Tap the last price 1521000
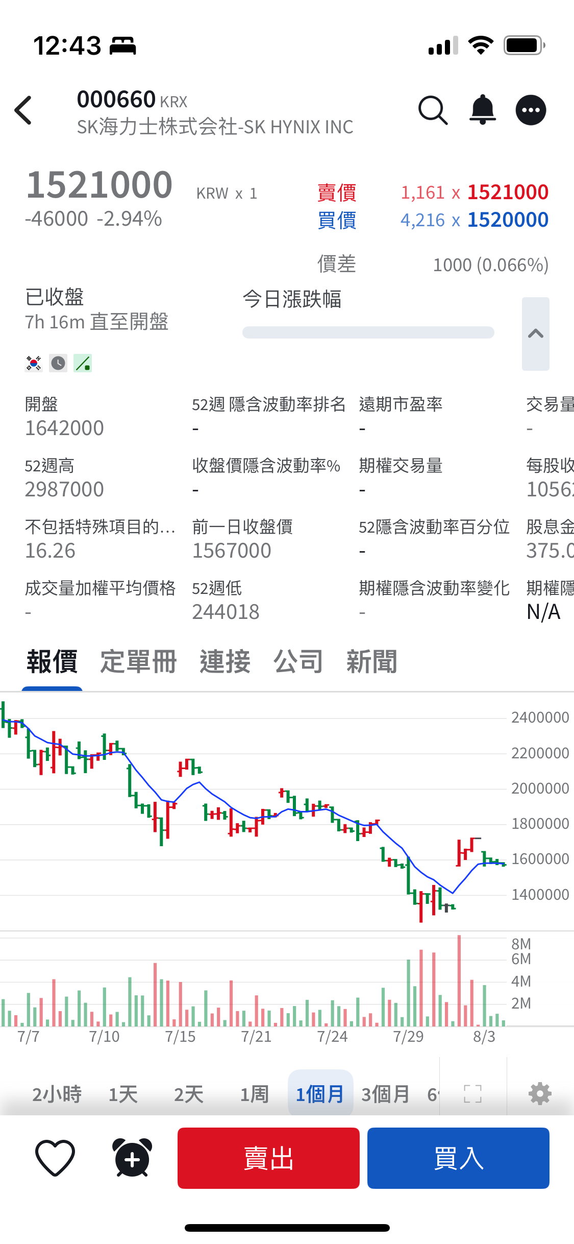This screenshot has width=574, height=1244. tap(99, 185)
